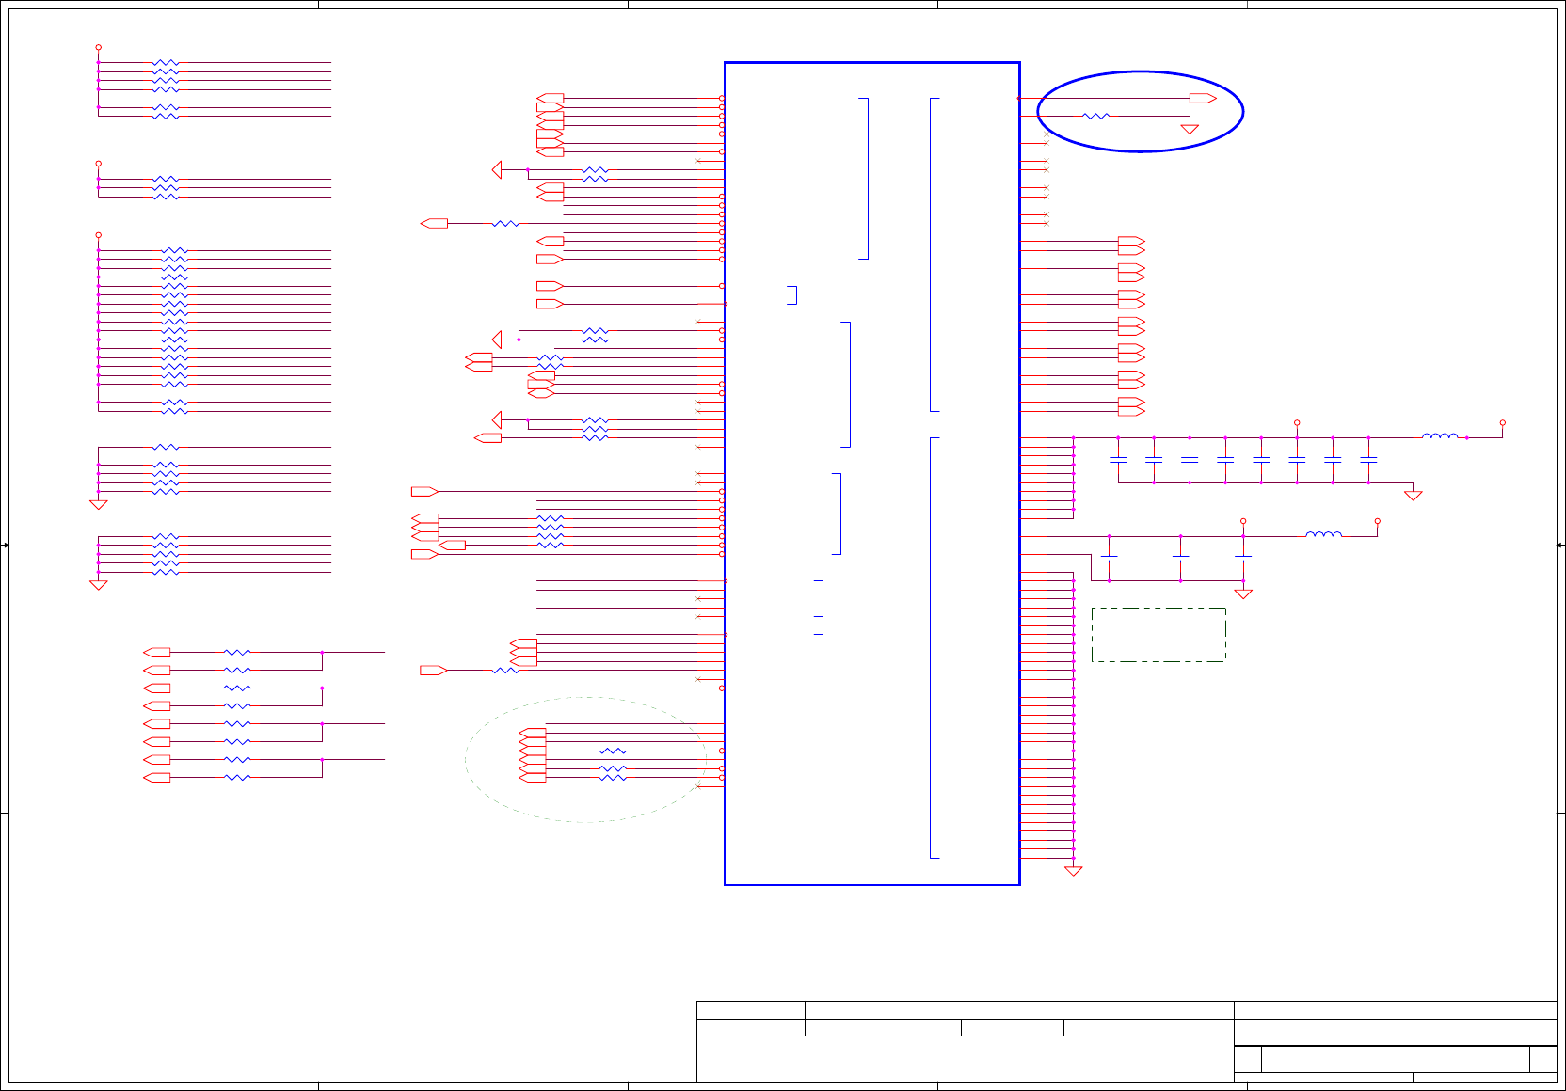Select the topmost left-pointing triangle symbol left of the IC
1566x1091 pixels.
[x=497, y=169]
